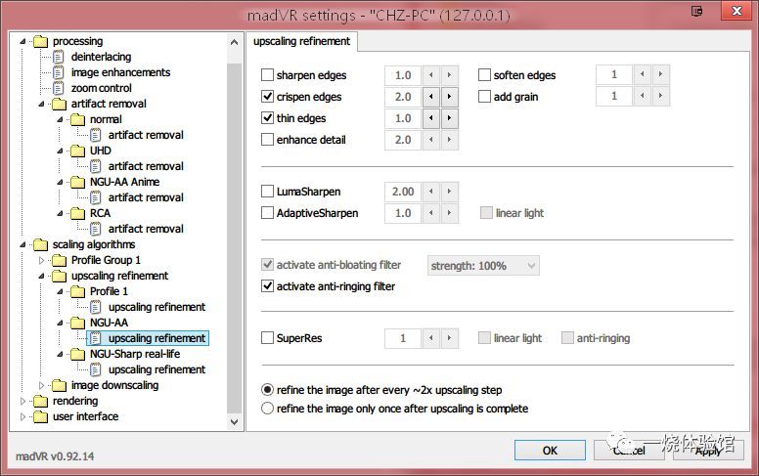Click the Cancel button
The height and width of the screenshot is (476, 759).
pos(629,451)
